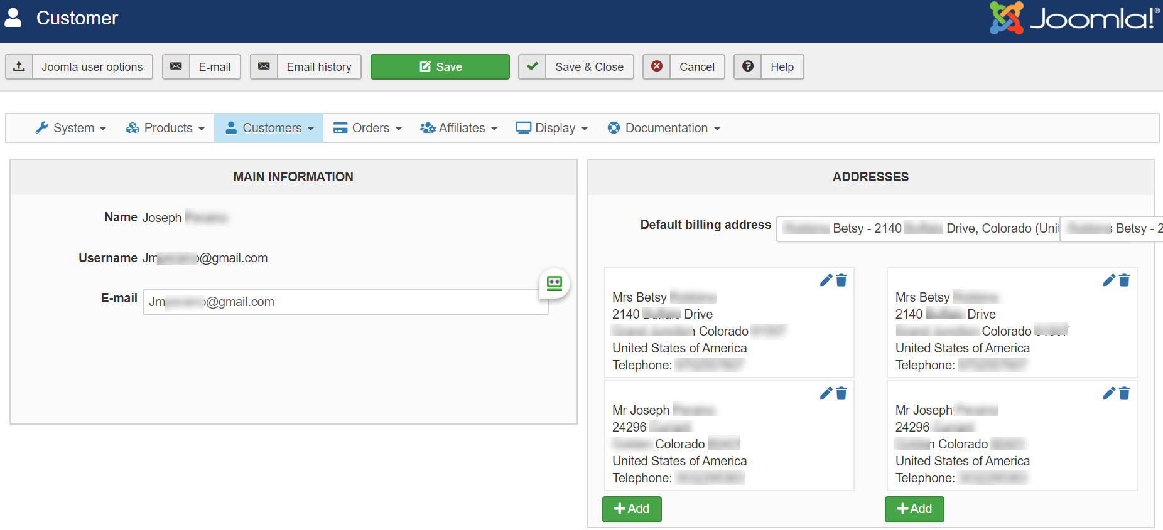Click trash icon on right-column Betsy address
The height and width of the screenshot is (530, 1163).
(x=1125, y=280)
